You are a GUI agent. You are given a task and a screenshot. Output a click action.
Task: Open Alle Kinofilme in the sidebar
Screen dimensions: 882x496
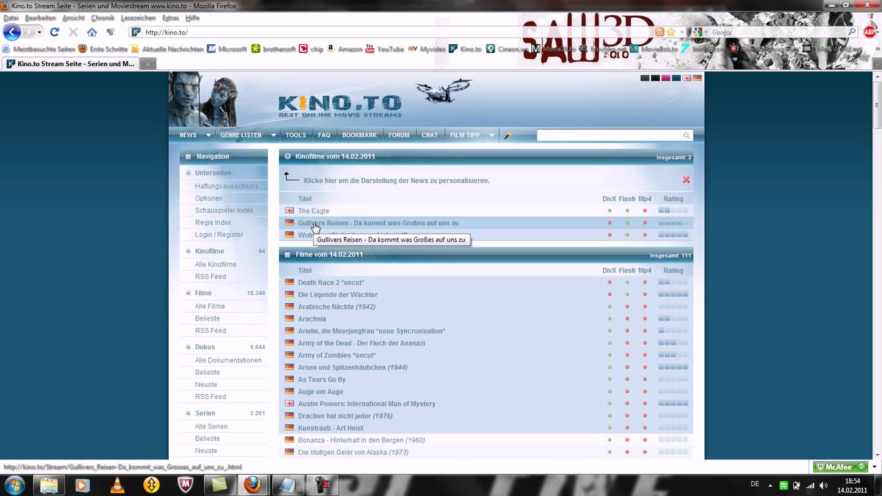click(216, 265)
